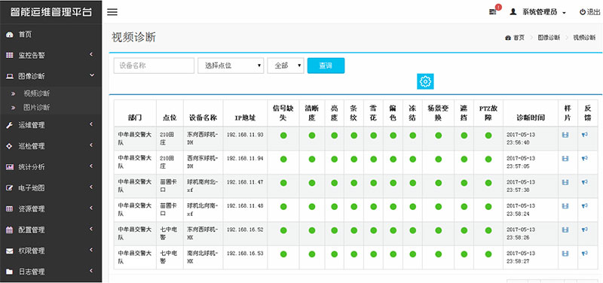This screenshot has height=283, width=603.
Task: Open sample save icon for 192.168.16.53
Action: coord(565,254)
